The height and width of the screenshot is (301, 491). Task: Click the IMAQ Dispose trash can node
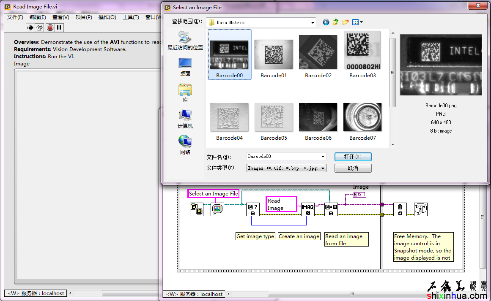point(400,209)
